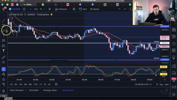The image size is (177, 100).
Task: Select the ruler measure tool
Action: coord(4,57)
